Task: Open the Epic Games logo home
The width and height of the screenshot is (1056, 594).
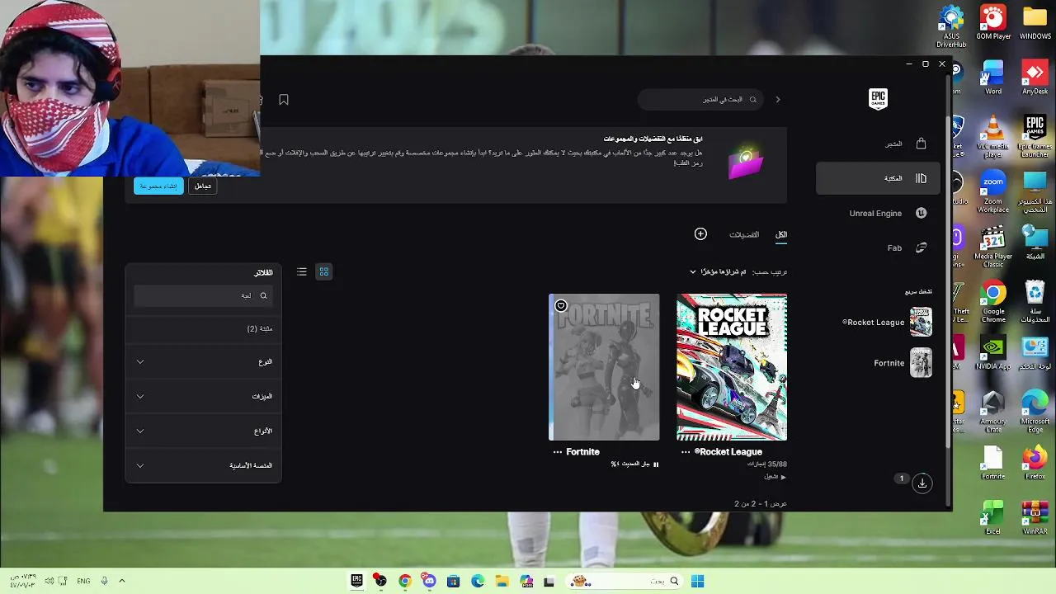Action: [878, 99]
